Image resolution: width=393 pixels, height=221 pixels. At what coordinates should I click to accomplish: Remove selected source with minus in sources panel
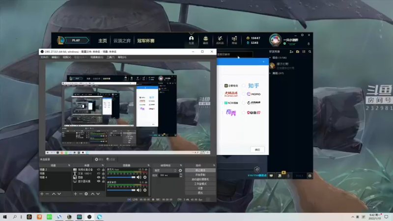81,193
